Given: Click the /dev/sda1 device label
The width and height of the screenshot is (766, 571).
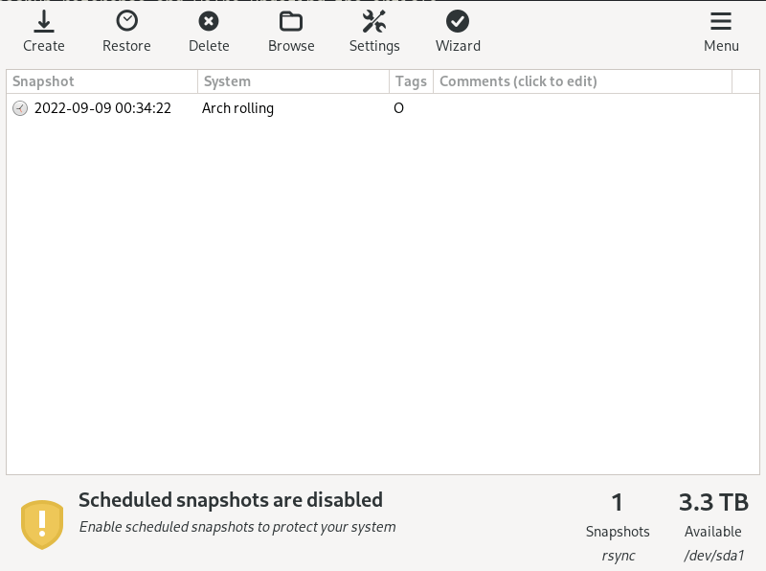Looking at the screenshot, I should [x=712, y=555].
